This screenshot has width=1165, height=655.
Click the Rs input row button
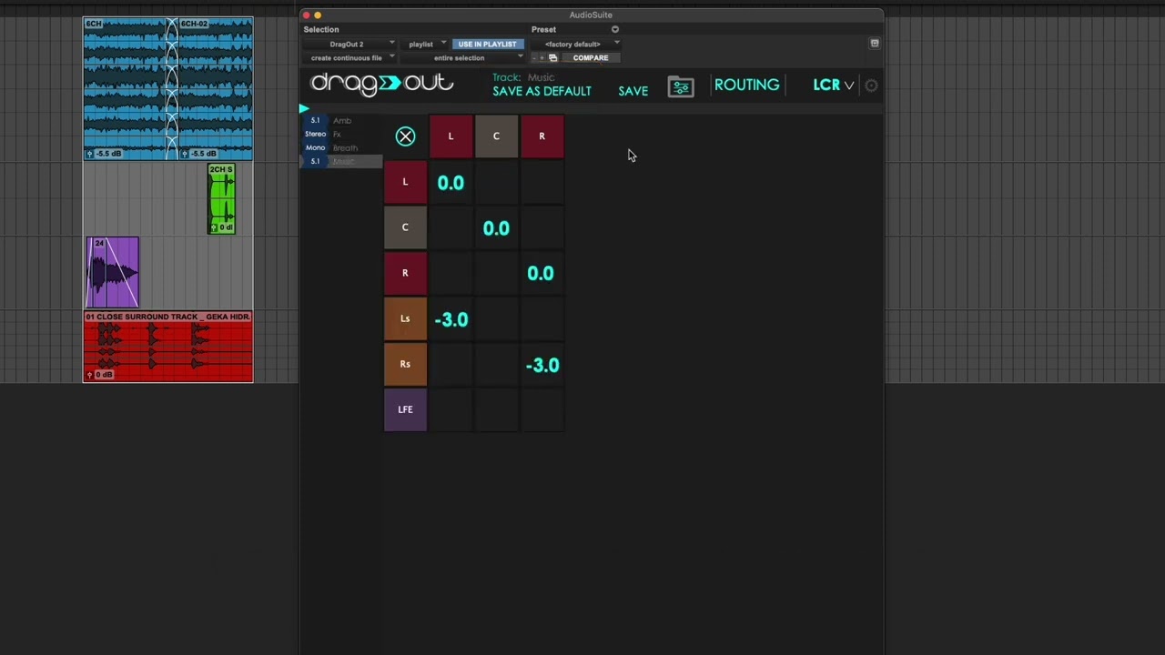[405, 364]
